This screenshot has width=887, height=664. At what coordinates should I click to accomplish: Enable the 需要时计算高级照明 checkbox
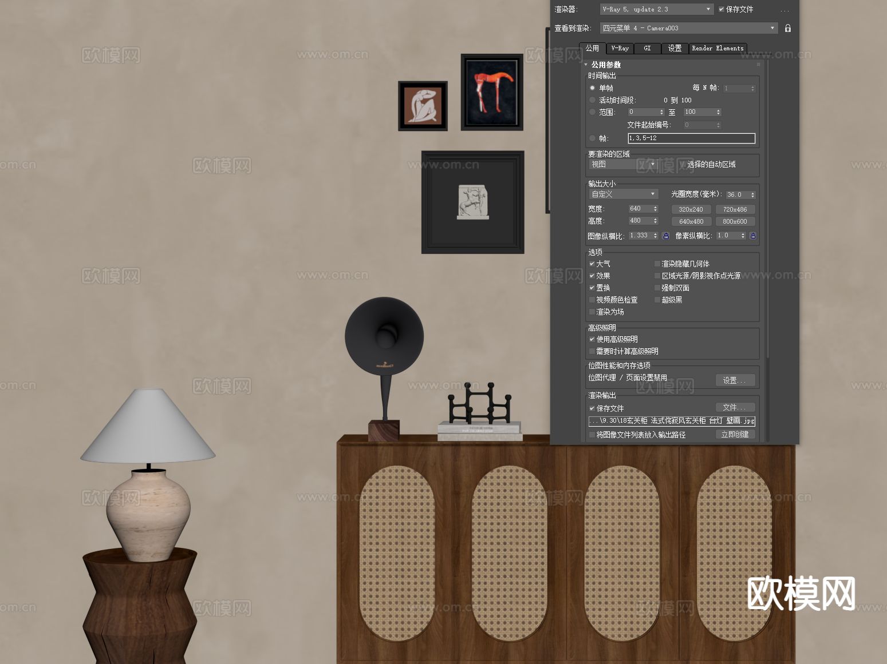click(592, 351)
